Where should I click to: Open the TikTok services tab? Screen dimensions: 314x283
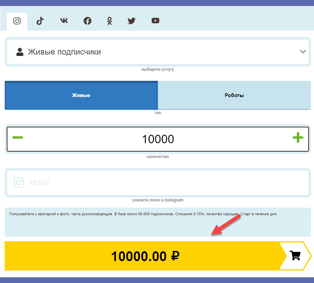(x=40, y=21)
